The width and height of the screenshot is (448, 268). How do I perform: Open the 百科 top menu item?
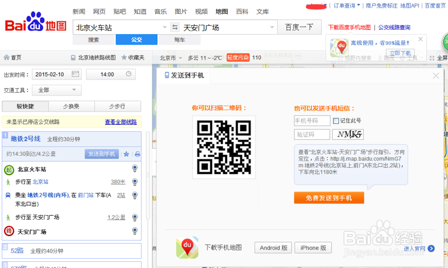point(242,12)
